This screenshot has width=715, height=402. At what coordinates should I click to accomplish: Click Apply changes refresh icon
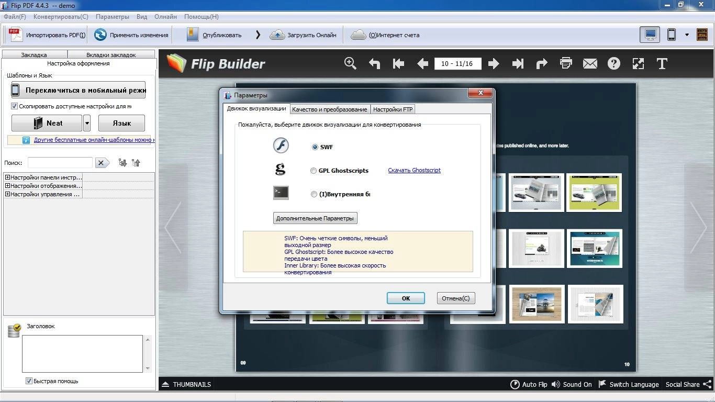point(100,35)
